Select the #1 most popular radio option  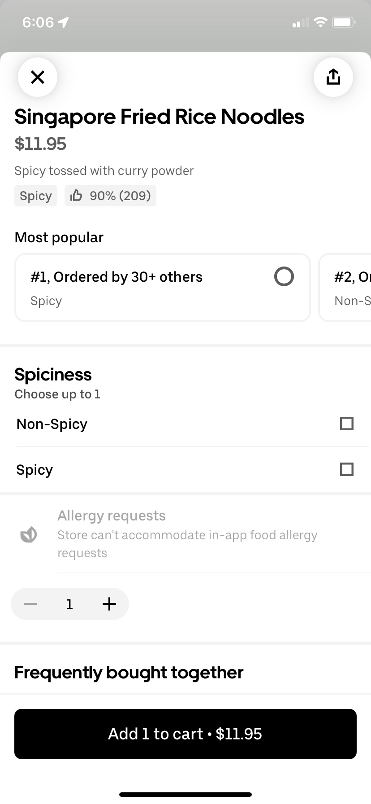click(x=284, y=276)
